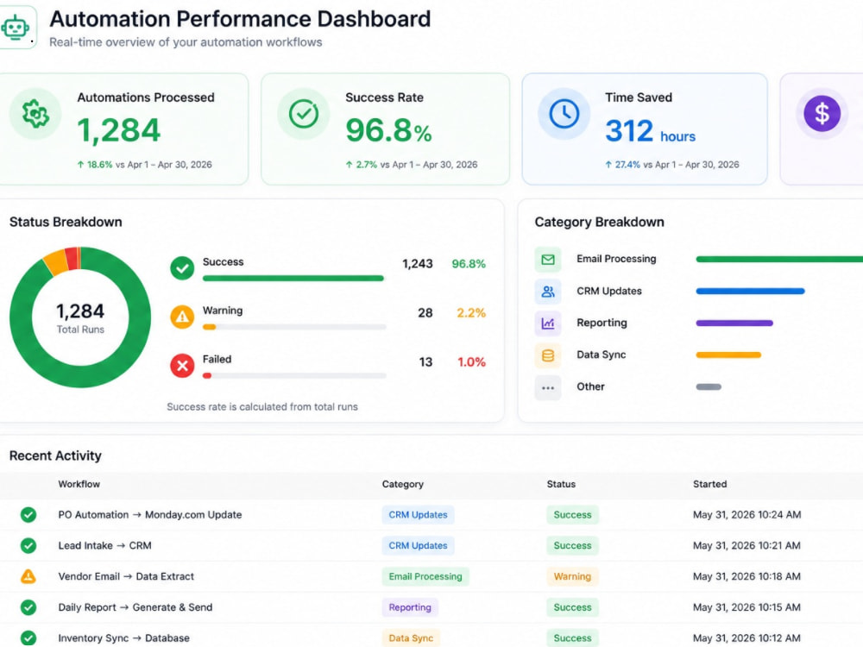Click the Automations Processed gear icon
The width and height of the screenshot is (863, 647).
(x=35, y=114)
